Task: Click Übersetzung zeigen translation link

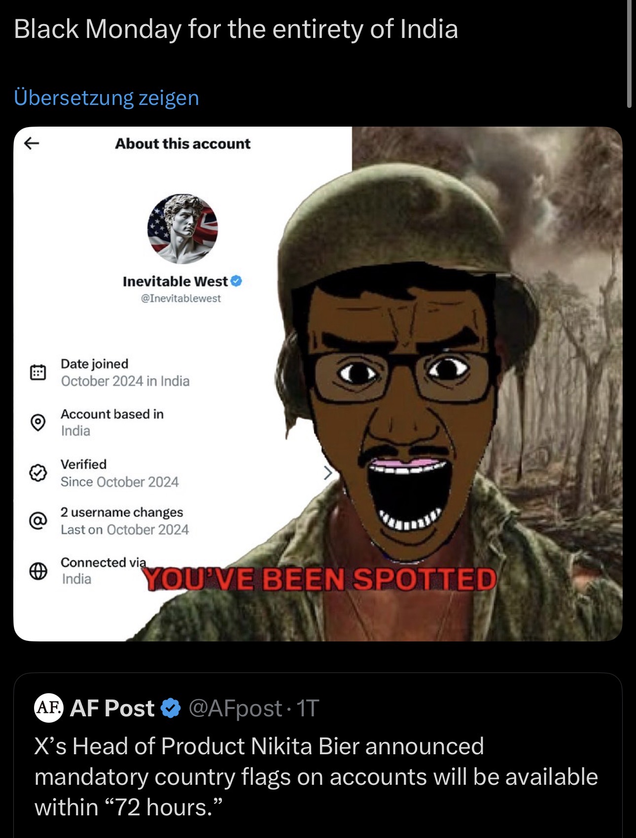Action: pyautogui.click(x=106, y=98)
